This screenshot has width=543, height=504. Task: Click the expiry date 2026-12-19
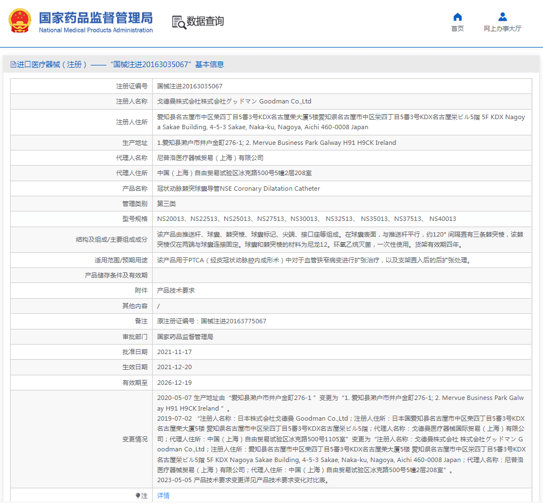(174, 383)
